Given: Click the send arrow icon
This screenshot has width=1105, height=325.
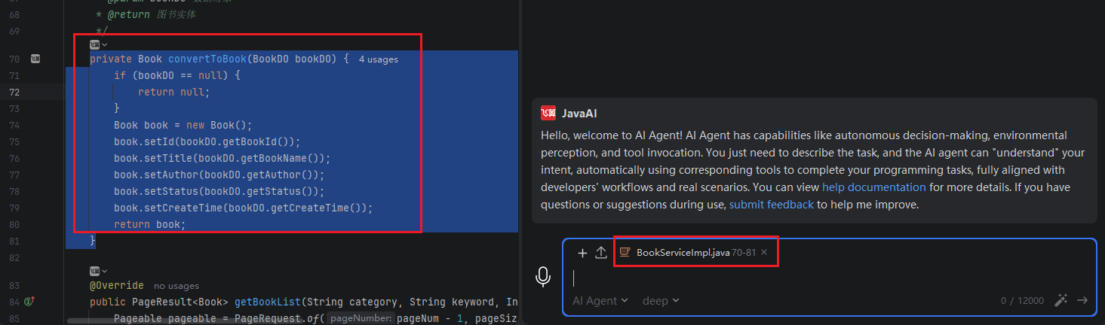Looking at the screenshot, I should [1082, 300].
